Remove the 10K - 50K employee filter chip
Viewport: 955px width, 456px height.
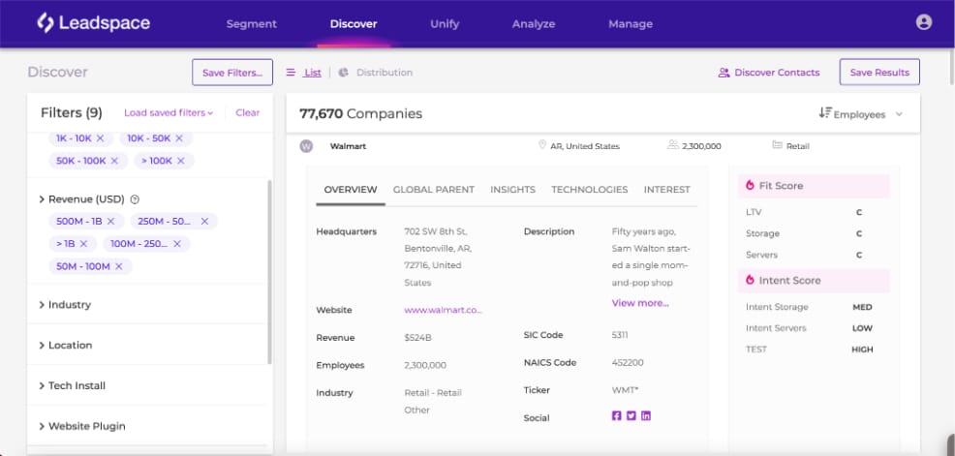(x=179, y=138)
